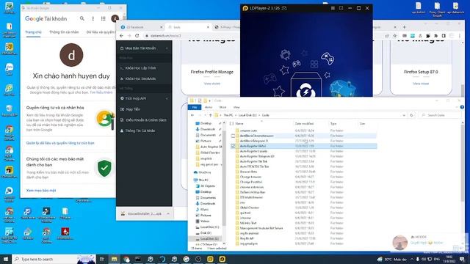Screen dimensions: 470x264
Task: Open recent locations dropdown in File Explorer
Action: pyautogui.click(x=205, y=115)
